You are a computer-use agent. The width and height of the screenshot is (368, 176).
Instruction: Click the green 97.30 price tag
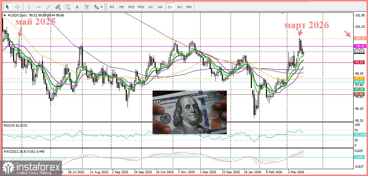point(360,90)
